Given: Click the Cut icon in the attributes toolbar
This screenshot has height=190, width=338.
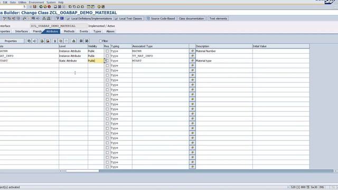Looking at the screenshot, I should coord(55,41).
